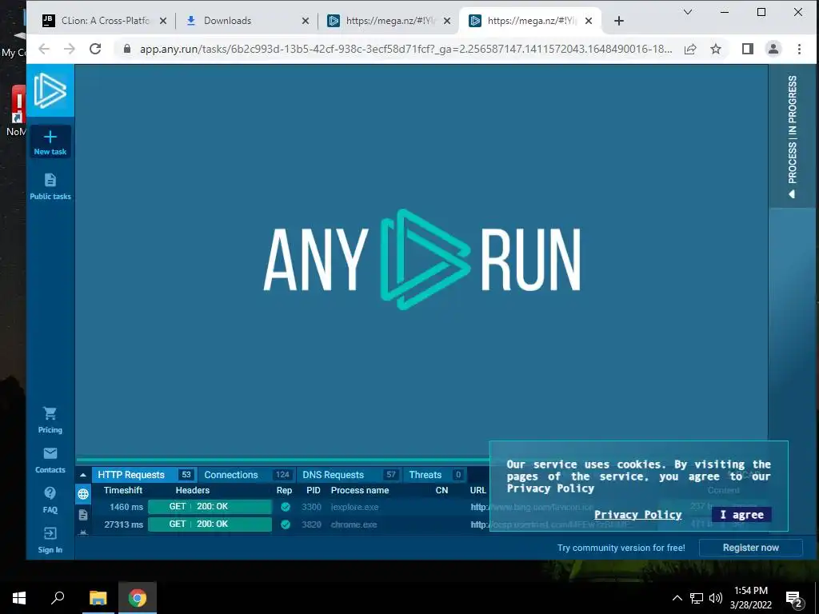The width and height of the screenshot is (819, 614).
Task: Click the ANY.RUN logo in the sidebar
Action: 50,91
